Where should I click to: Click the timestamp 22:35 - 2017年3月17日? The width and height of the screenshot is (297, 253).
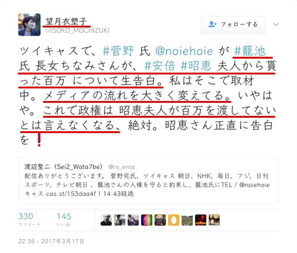pos(51,241)
